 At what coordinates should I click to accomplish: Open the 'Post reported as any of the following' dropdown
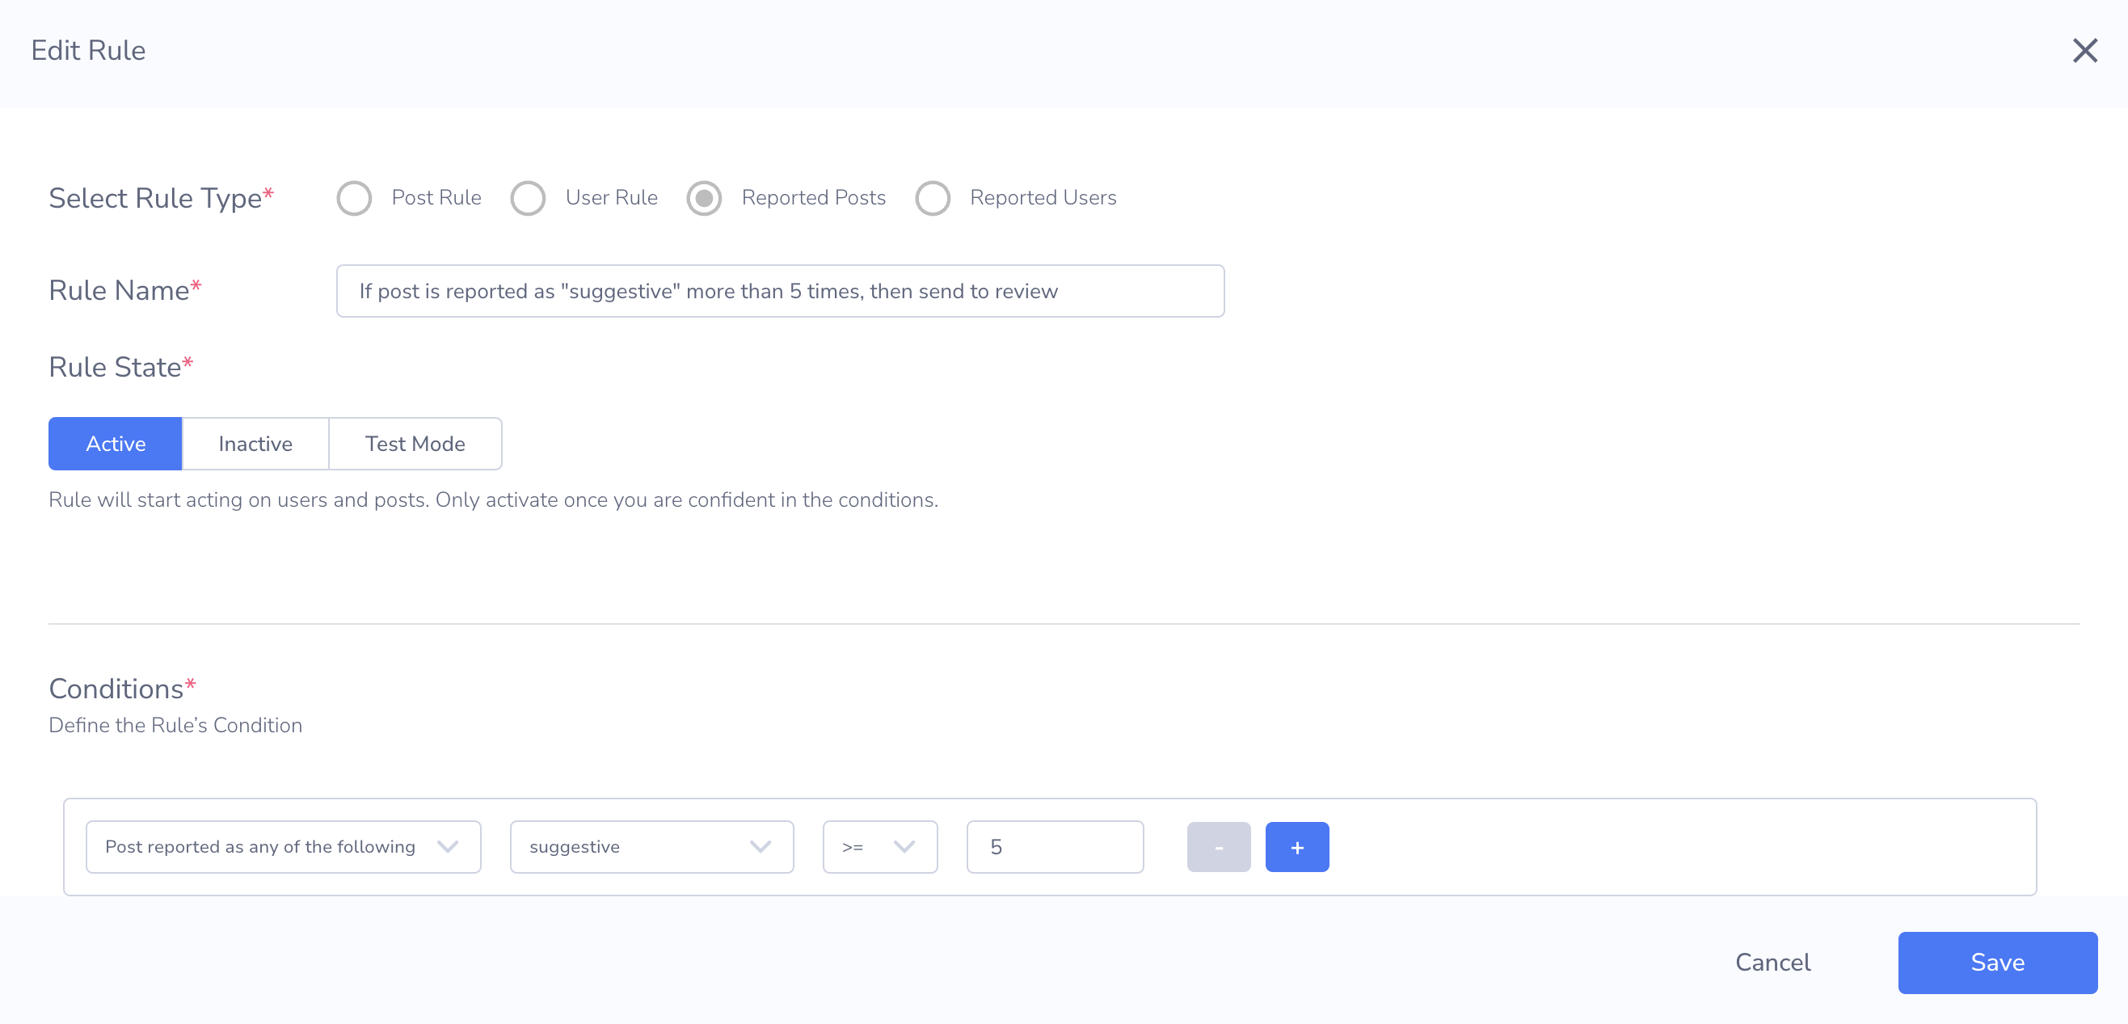pos(283,846)
